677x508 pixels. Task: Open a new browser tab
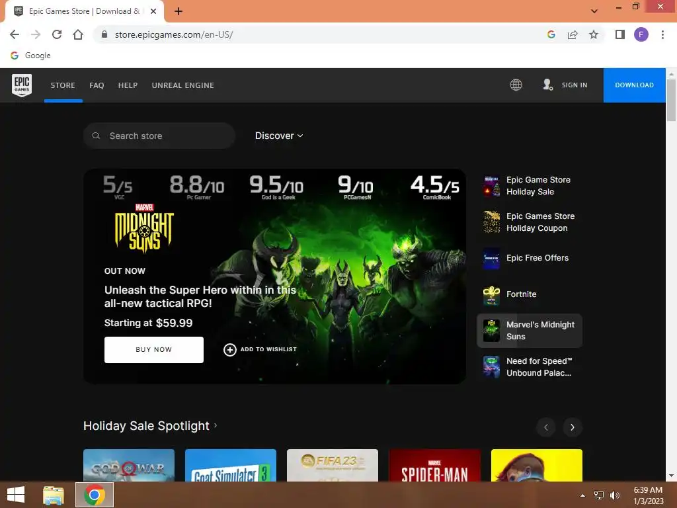click(x=179, y=11)
